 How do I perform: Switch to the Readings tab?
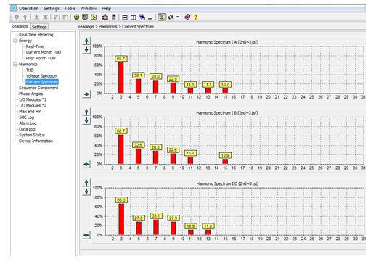tap(20, 26)
